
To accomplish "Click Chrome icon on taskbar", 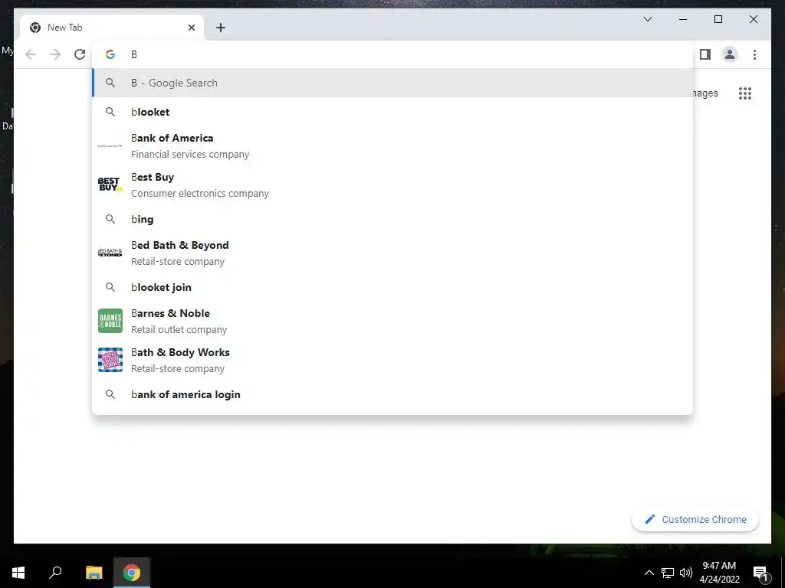I will tap(132, 573).
